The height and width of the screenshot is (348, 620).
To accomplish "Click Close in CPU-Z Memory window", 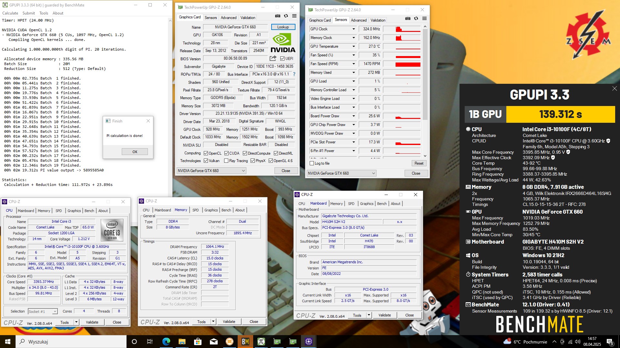I will point(254,322).
